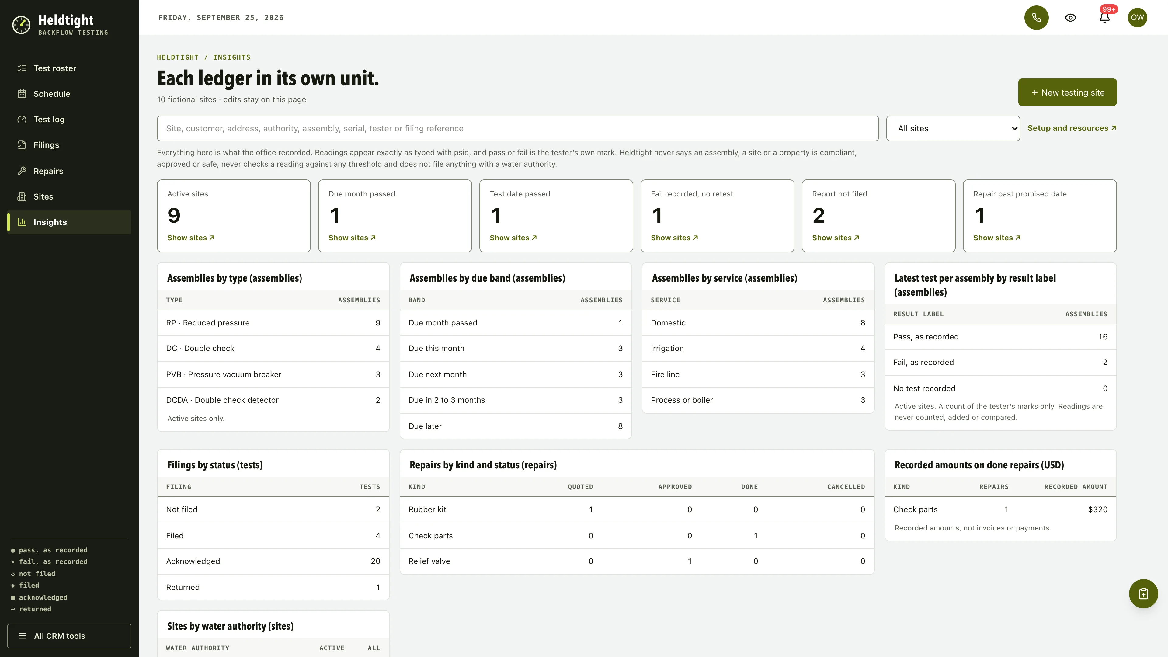Click Fire line service row
The height and width of the screenshot is (657, 1168).
(758, 374)
